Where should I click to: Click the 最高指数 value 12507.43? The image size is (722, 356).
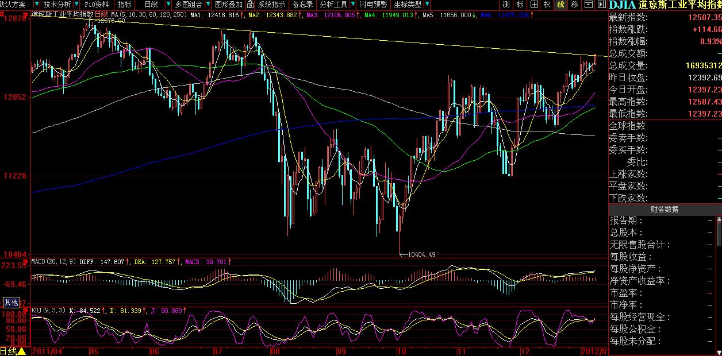tap(704, 102)
